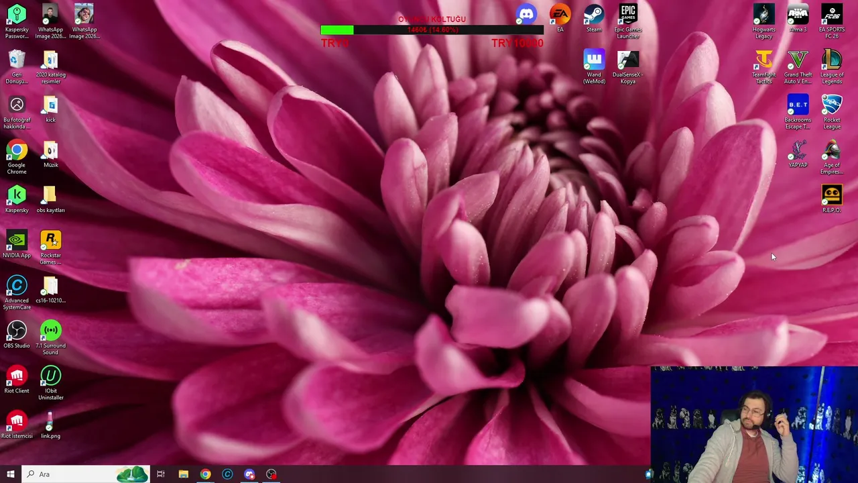Open Kaspersky Password Manager desktop shortcut
The height and width of the screenshot is (483, 858).
pos(17,21)
